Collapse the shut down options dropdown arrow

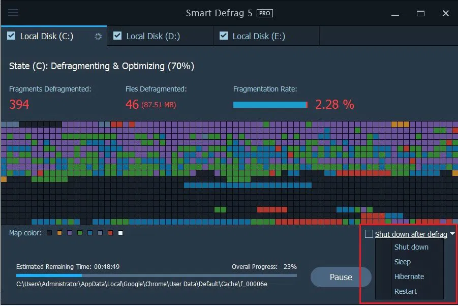[x=452, y=234]
